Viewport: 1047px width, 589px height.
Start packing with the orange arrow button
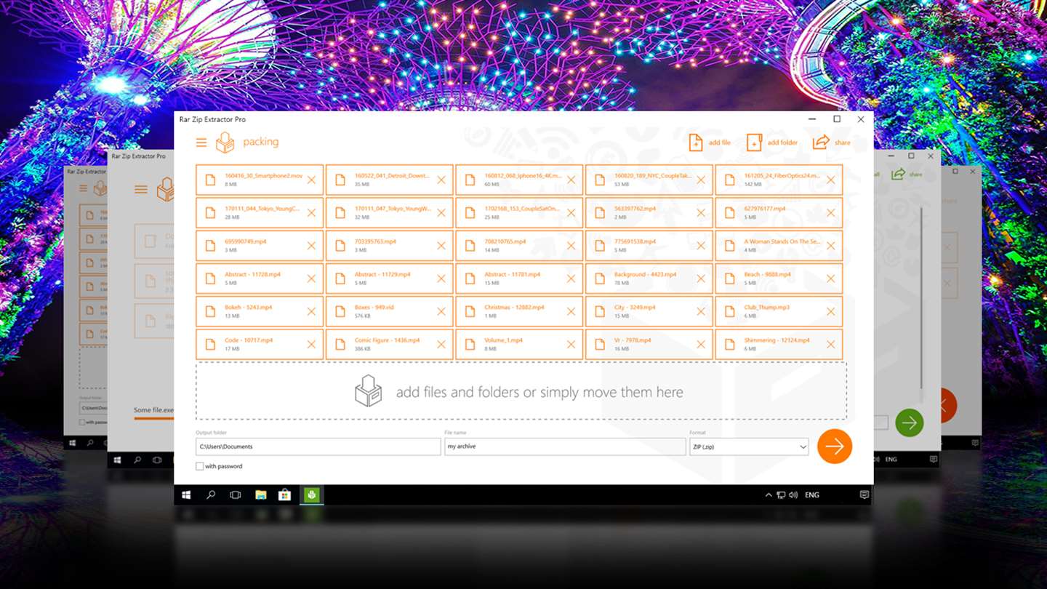pos(834,446)
